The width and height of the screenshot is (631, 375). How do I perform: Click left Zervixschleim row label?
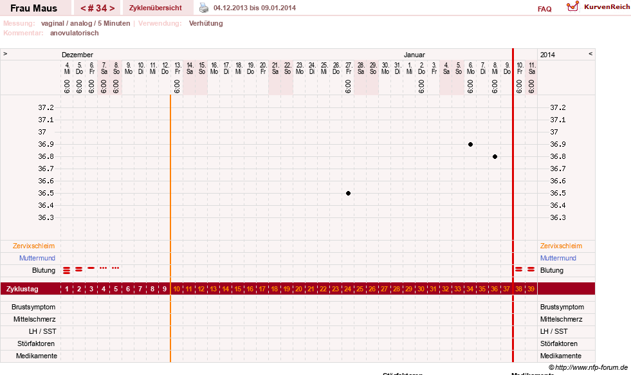pyautogui.click(x=34, y=246)
